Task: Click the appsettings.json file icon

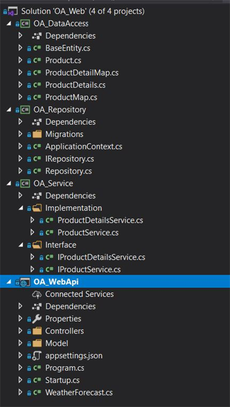Action: (37, 356)
